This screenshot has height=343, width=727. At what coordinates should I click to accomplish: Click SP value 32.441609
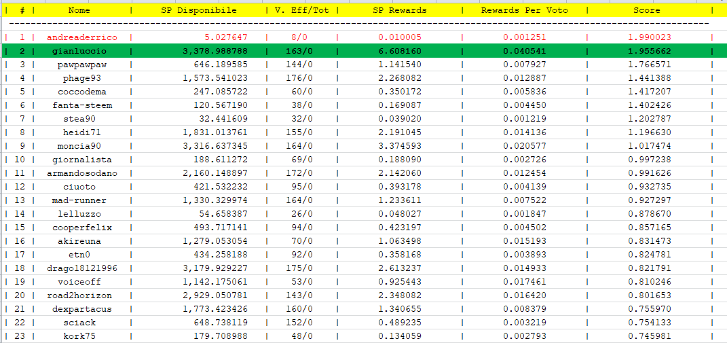tap(223, 119)
